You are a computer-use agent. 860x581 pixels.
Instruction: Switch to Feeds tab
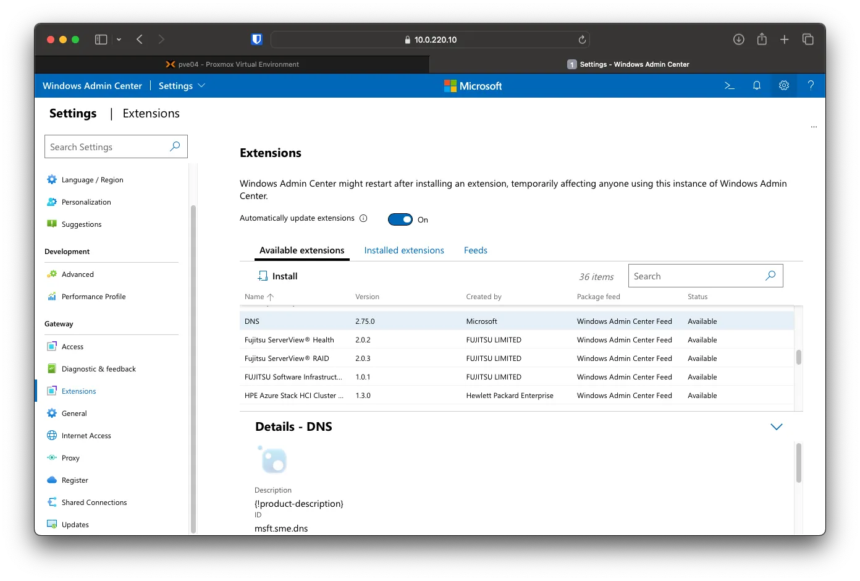pyautogui.click(x=476, y=250)
